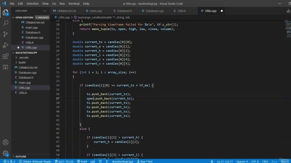Click the GCC 10.3.0 kit selector

coord(64,161)
